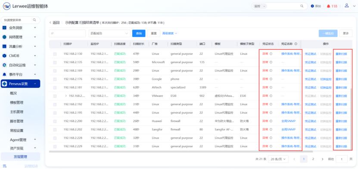Tick checkbox for row 192.168.2.169
This screenshot has height=169, width=358.
tap(55, 71)
